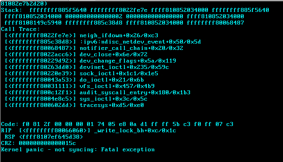The image size is (283, 162).
Task: Click the RSP register value line
Action: (45, 137)
